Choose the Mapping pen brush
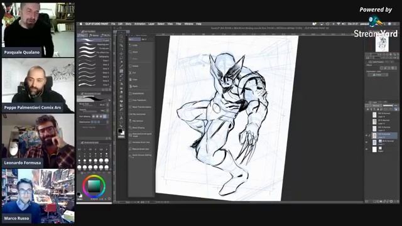The image size is (402, 226). [x=94, y=45]
